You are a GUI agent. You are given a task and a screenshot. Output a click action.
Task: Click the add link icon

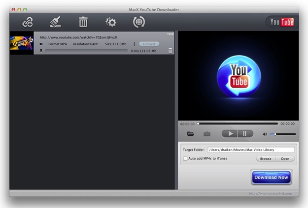(x=28, y=22)
